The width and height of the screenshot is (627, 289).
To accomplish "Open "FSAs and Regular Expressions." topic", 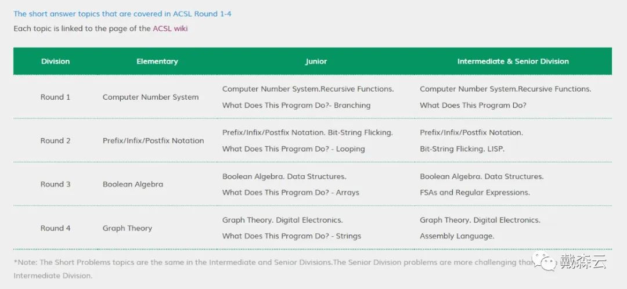I will (475, 193).
